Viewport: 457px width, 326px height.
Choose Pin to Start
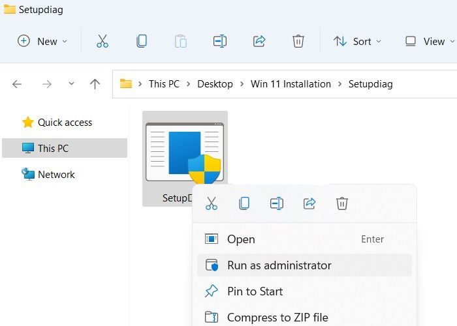point(305,291)
